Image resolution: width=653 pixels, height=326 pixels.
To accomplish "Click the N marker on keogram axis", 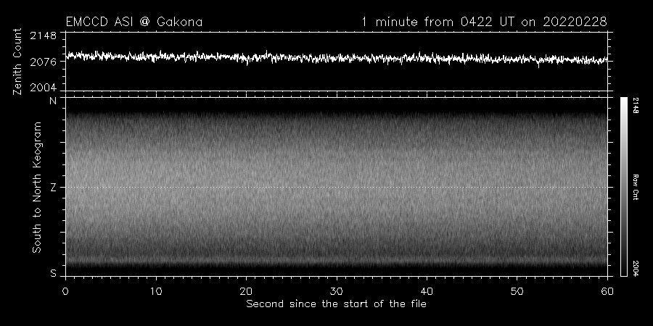I will click(53, 101).
